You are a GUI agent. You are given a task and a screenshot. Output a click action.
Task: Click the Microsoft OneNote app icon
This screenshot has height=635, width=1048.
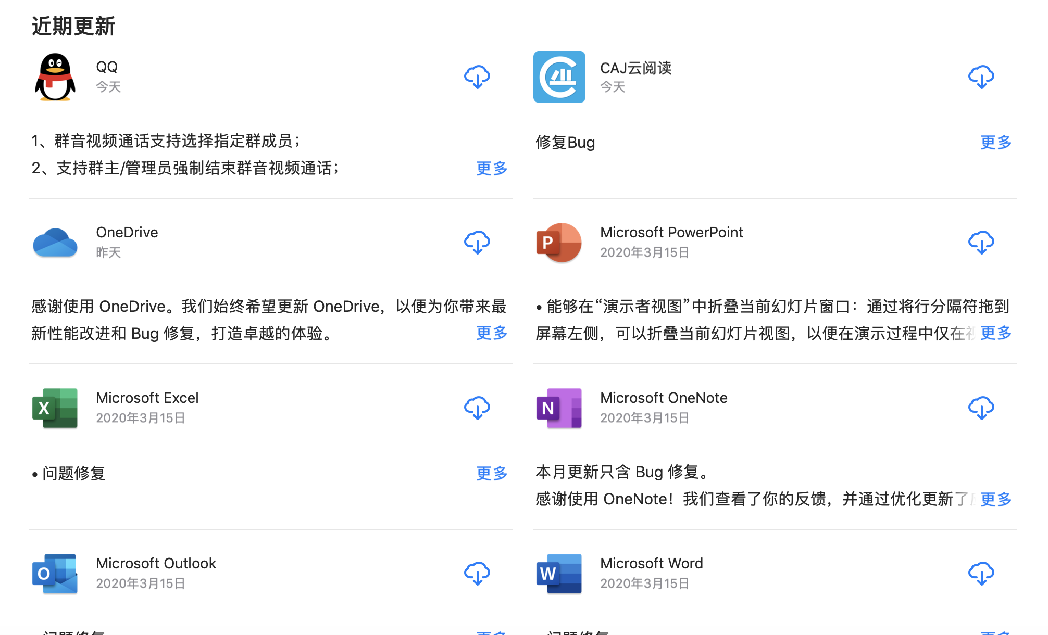559,408
